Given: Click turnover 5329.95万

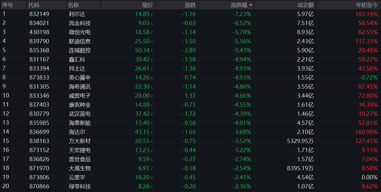Looking at the screenshot, I should pos(300,141).
